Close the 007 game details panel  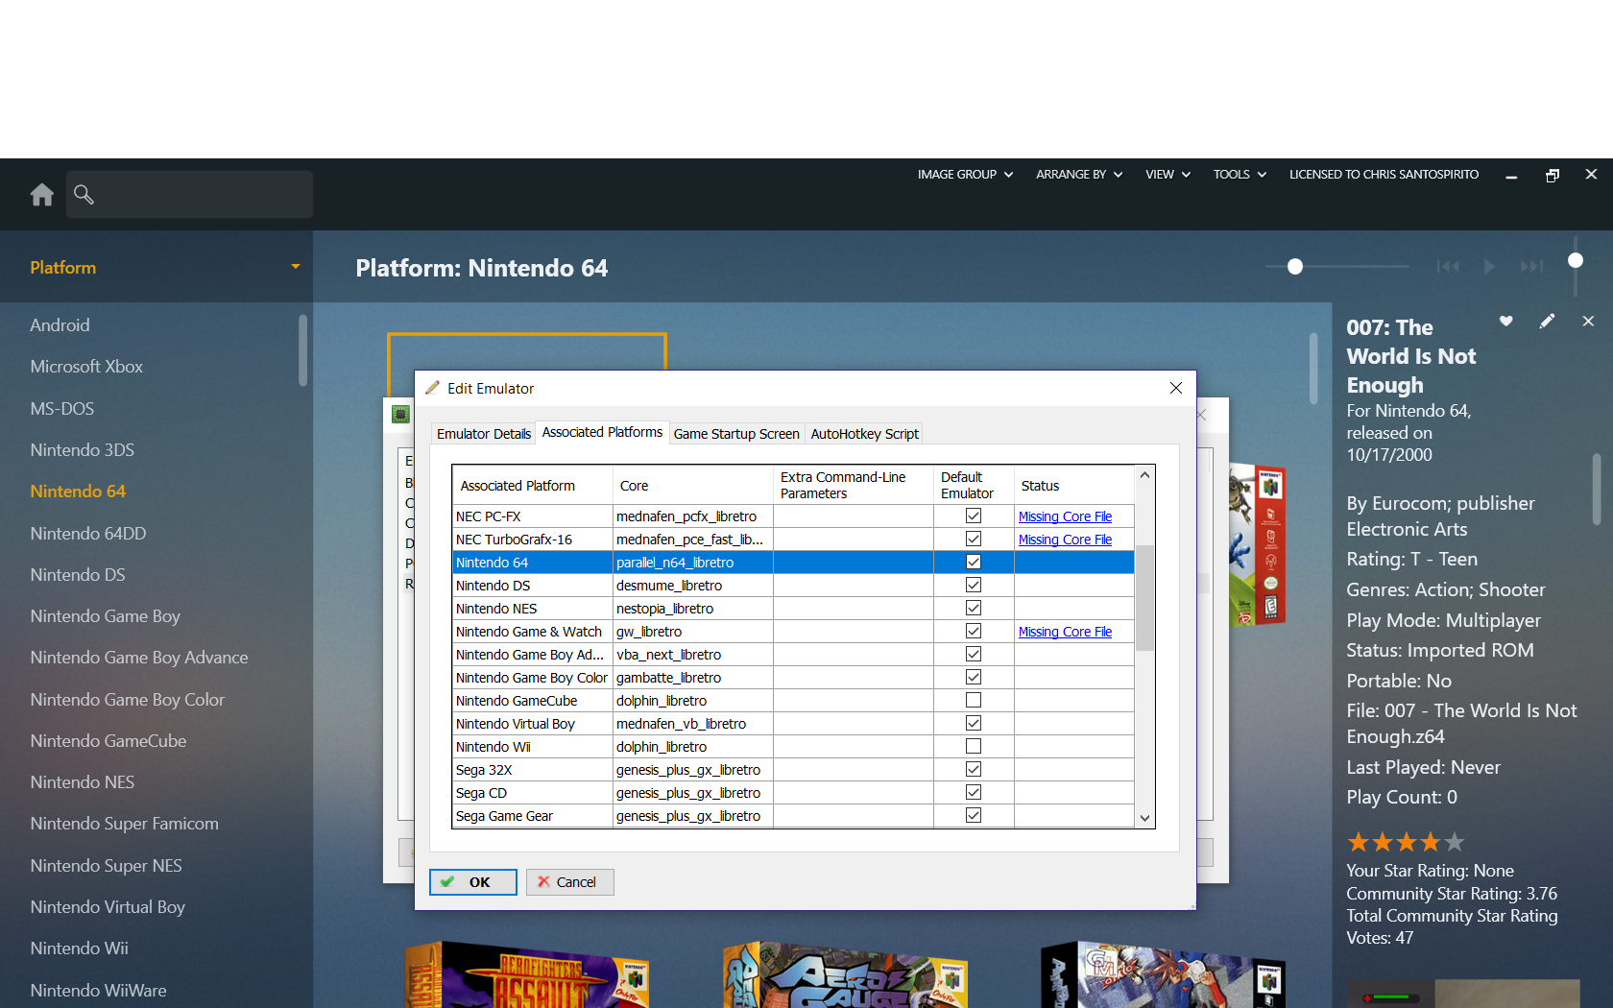(x=1588, y=321)
